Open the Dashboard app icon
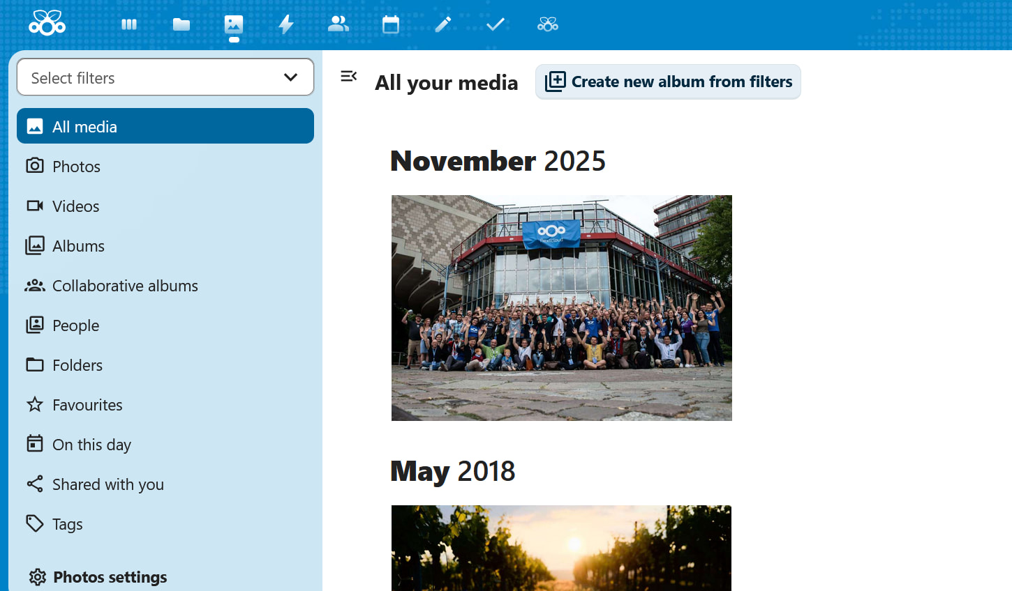Viewport: 1012px width, 591px height. (x=129, y=24)
